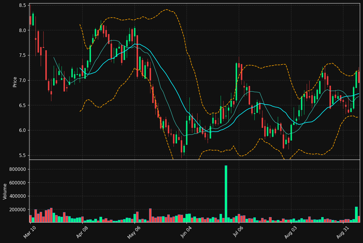Click the 'May 06' date label
Viewport: 363px width, 243px height.
click(134, 232)
